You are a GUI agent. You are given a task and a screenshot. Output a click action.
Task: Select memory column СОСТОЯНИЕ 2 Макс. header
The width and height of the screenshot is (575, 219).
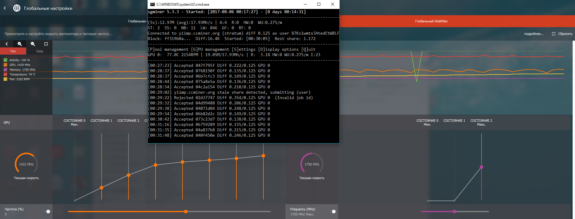point(481,122)
